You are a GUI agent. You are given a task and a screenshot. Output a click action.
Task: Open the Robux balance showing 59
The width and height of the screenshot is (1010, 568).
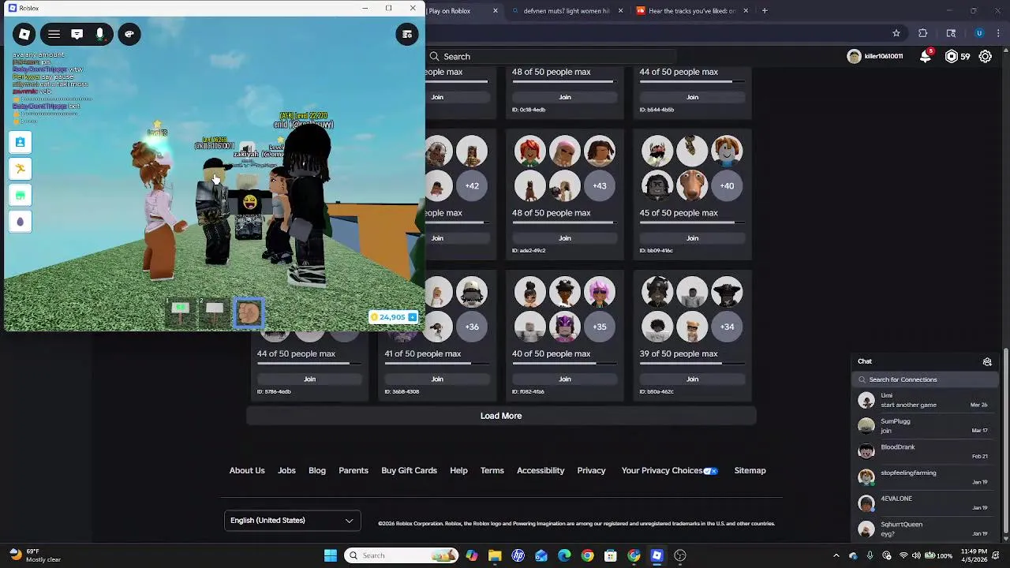pyautogui.click(x=958, y=57)
